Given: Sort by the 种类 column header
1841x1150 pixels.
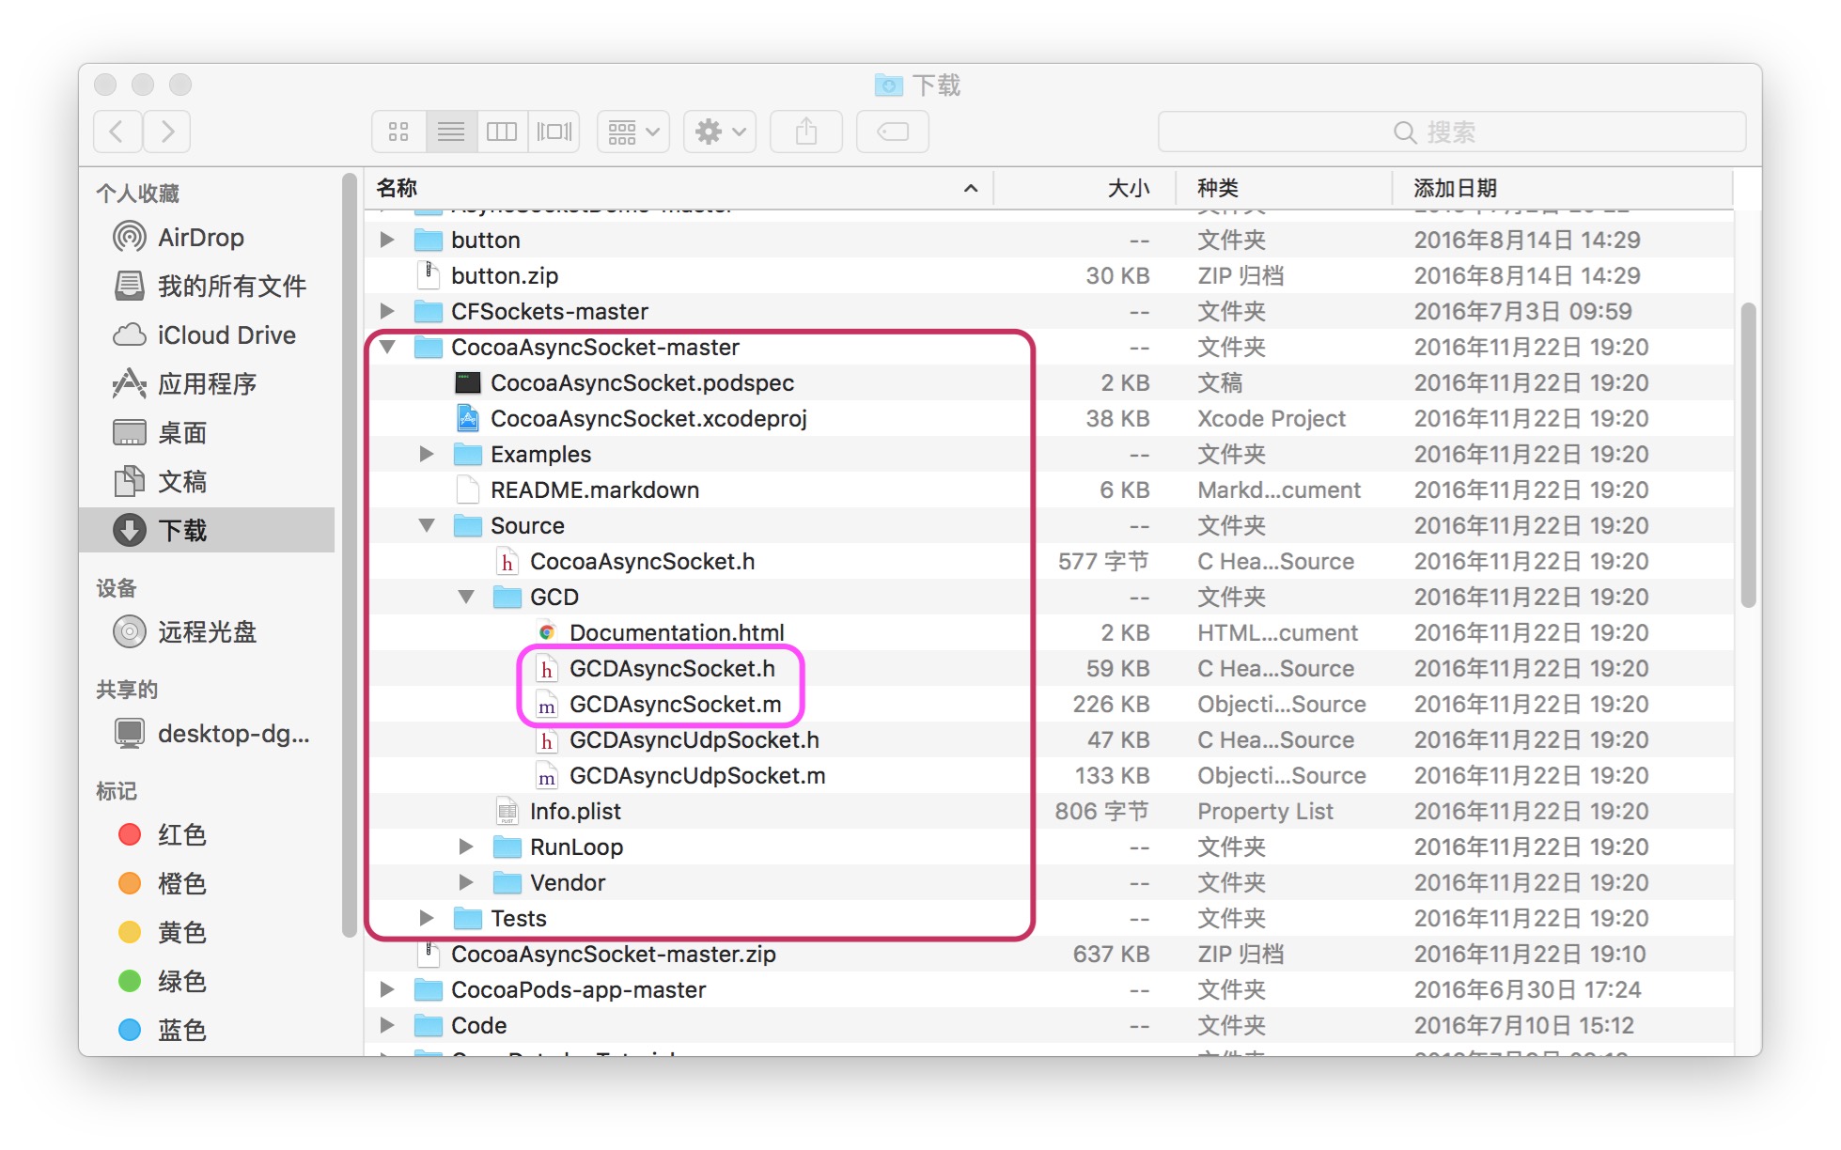Looking at the screenshot, I should (1284, 188).
